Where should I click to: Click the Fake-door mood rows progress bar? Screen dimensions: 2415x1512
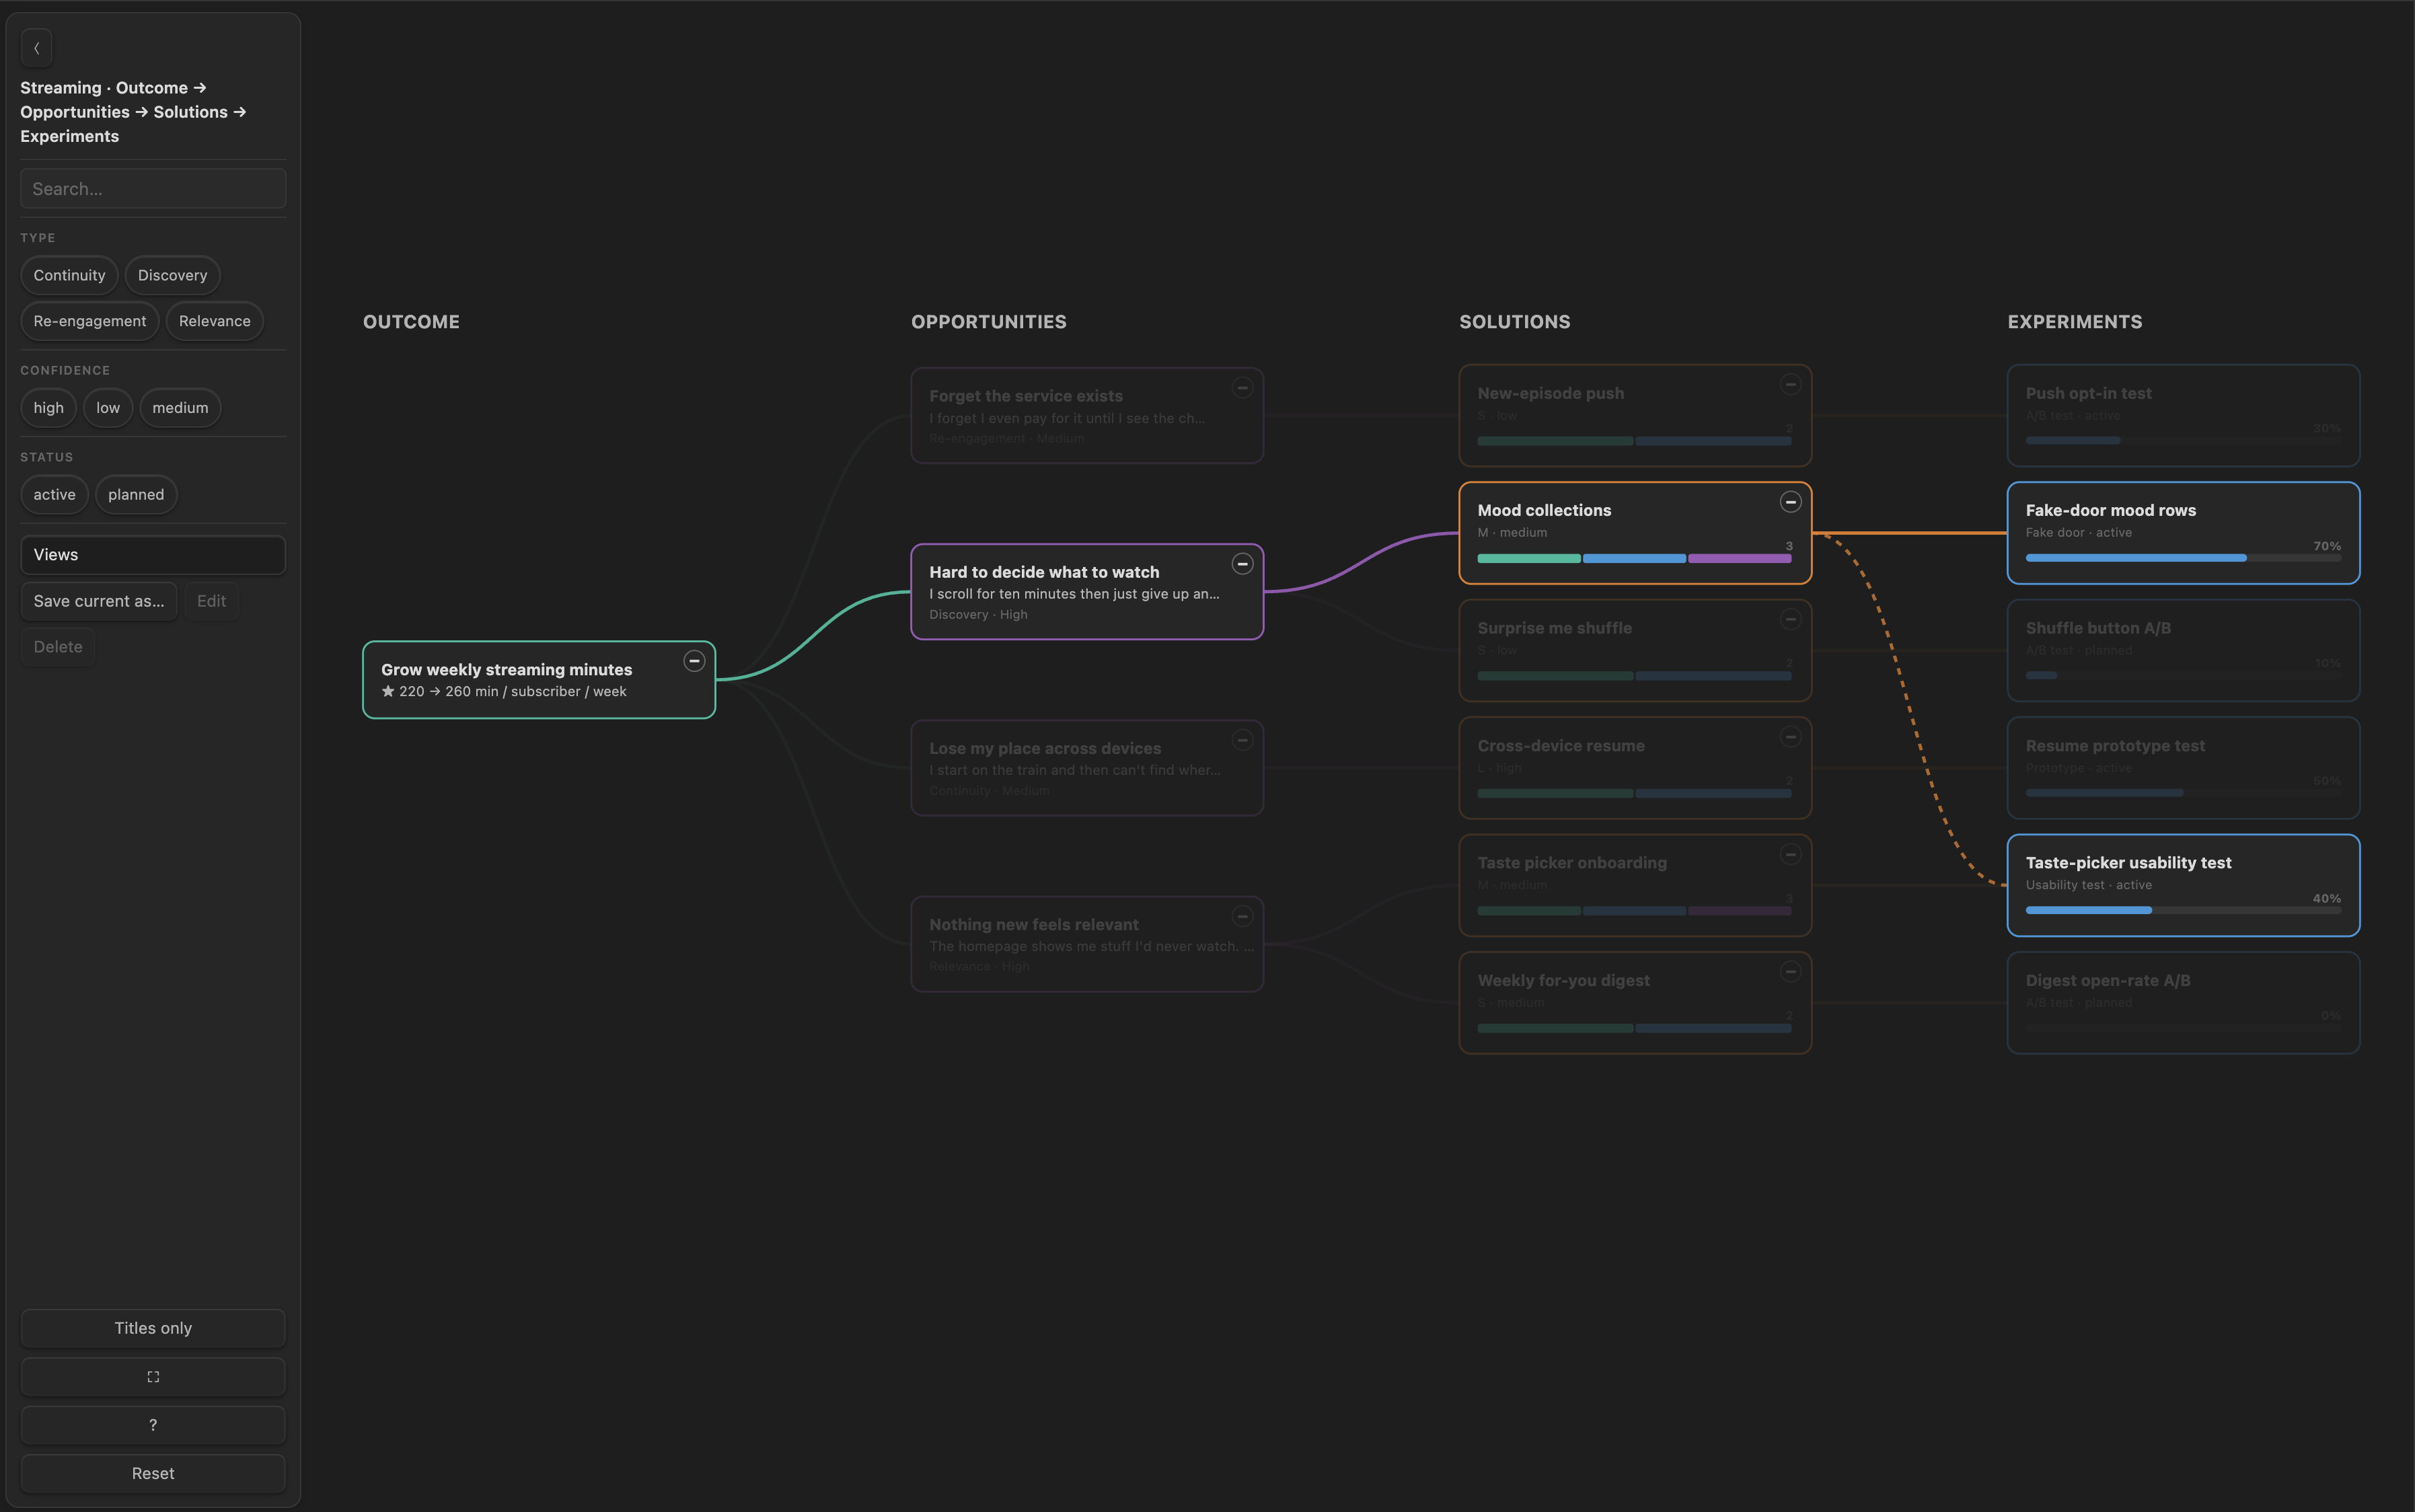2183,558
